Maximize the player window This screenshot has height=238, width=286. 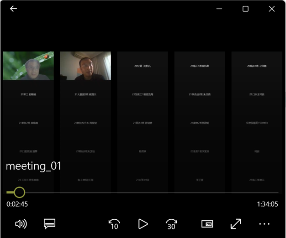point(245,9)
